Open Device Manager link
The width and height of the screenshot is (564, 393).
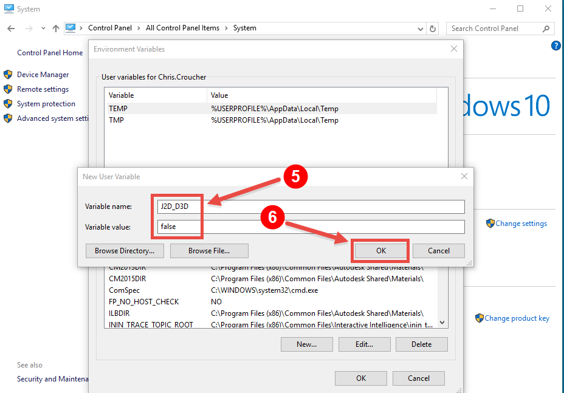(x=43, y=75)
